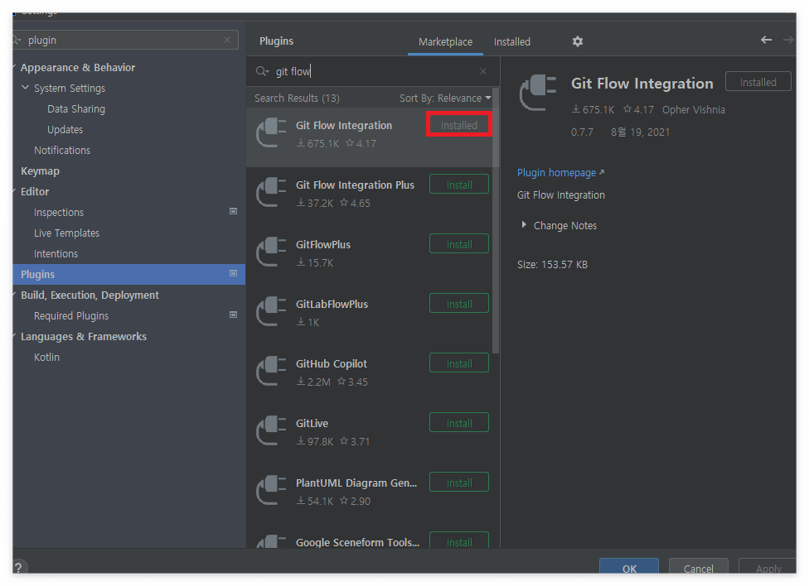The image size is (809, 586).
Task: Click the project-level icon beside Required Plugins
Action: (x=233, y=315)
